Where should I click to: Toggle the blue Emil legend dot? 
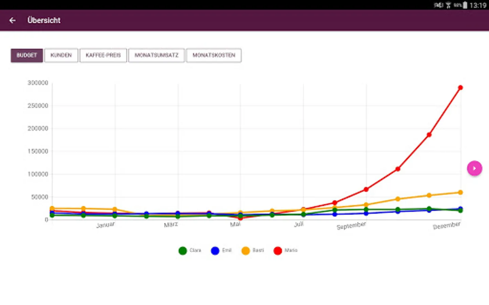[215, 251]
